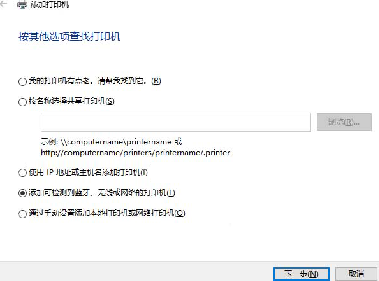Click label text 添加可检测到蓝牙、无线或网络的打印机(L)

click(x=102, y=193)
